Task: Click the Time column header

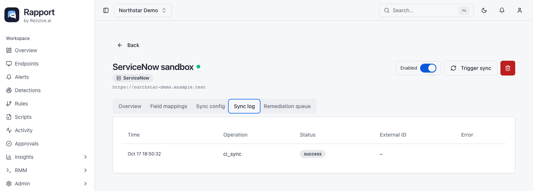Action: (134, 135)
